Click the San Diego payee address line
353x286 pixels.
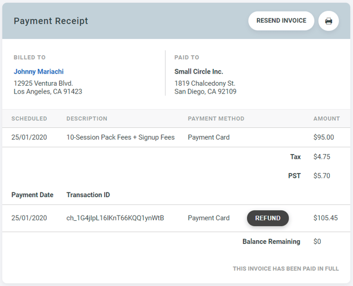(x=205, y=91)
